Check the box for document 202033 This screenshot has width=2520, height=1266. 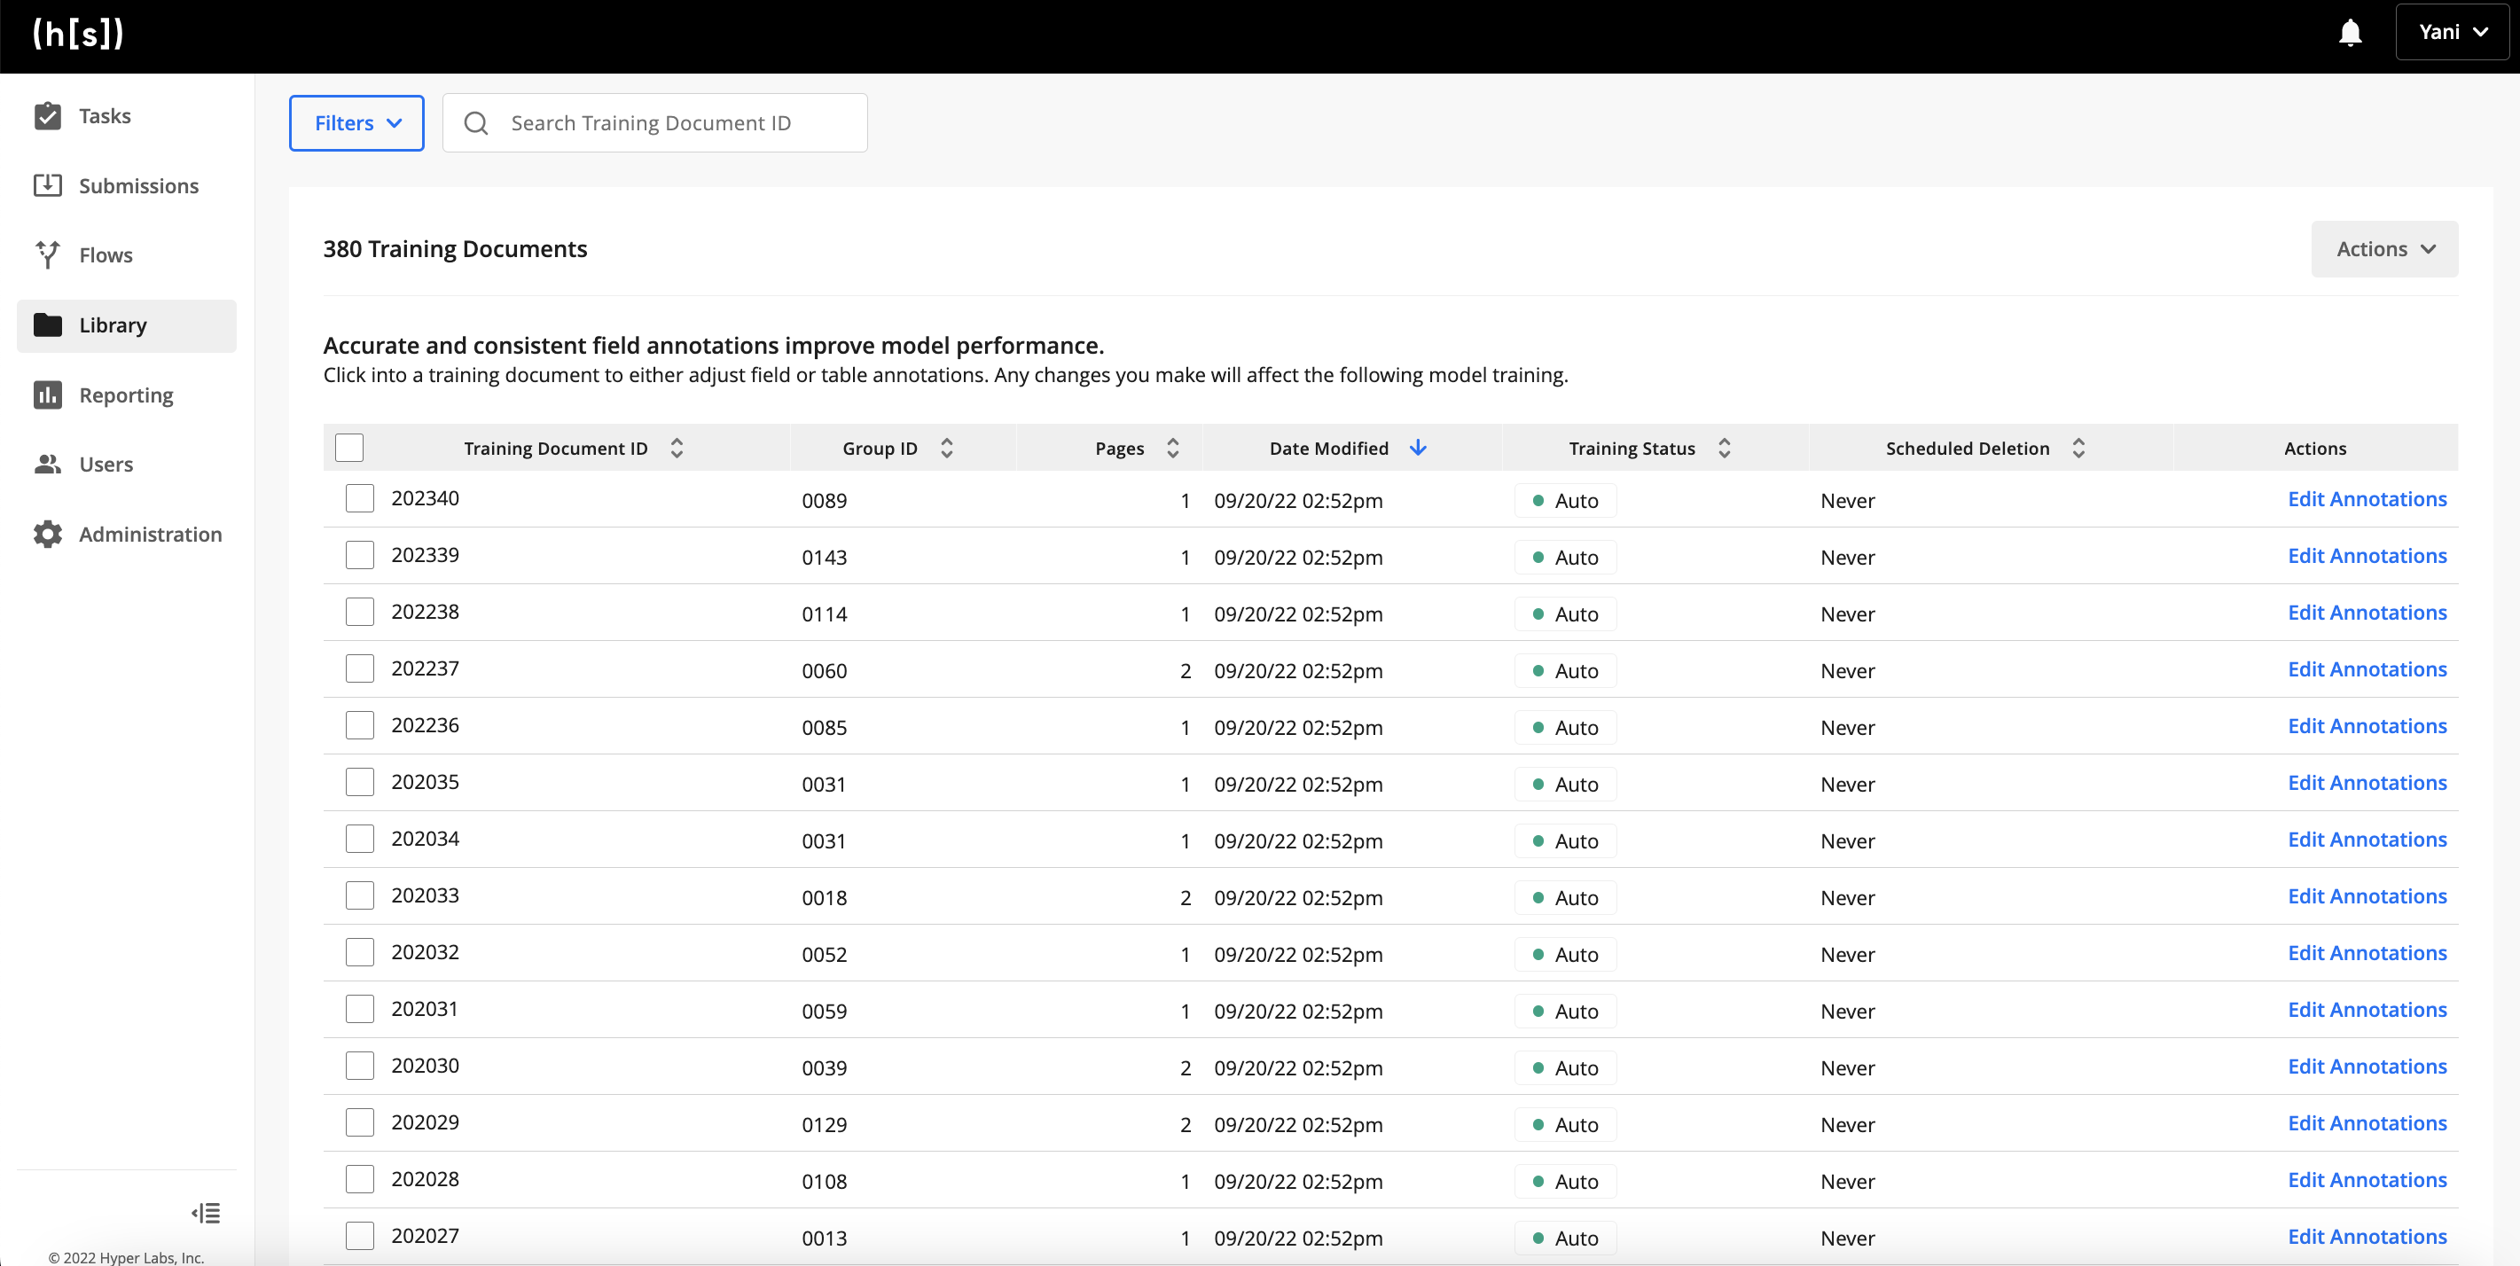pyautogui.click(x=360, y=896)
